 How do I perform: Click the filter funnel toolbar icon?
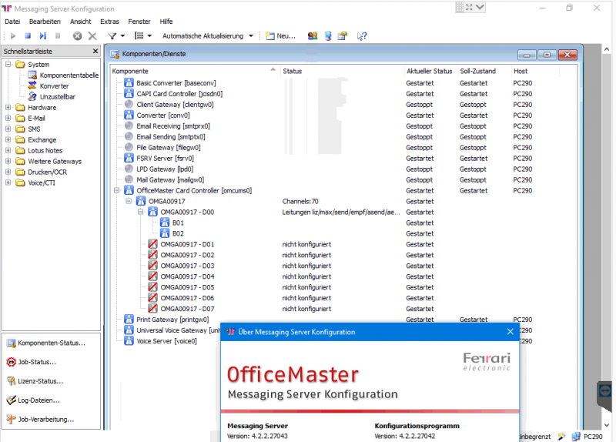tap(112, 35)
